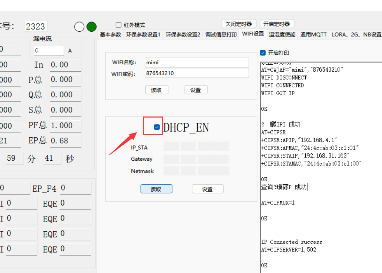Click the 关闭定时器 button
This screenshot has height=273, width=382.
coord(239,24)
